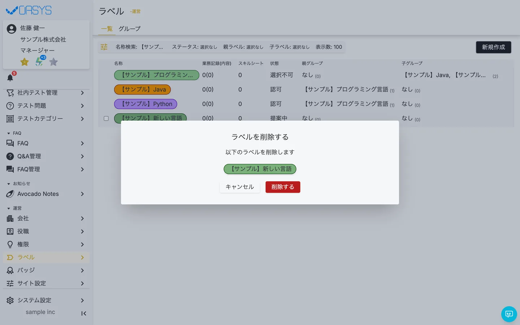Viewport: 520px width, 325px height.
Task: Click 子ラベル filter chip
Action: pyautogui.click(x=289, y=47)
